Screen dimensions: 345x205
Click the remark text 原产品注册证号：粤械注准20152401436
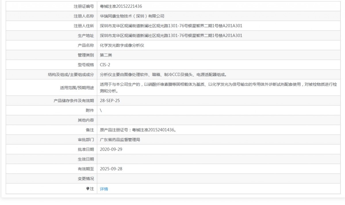coord(138,130)
